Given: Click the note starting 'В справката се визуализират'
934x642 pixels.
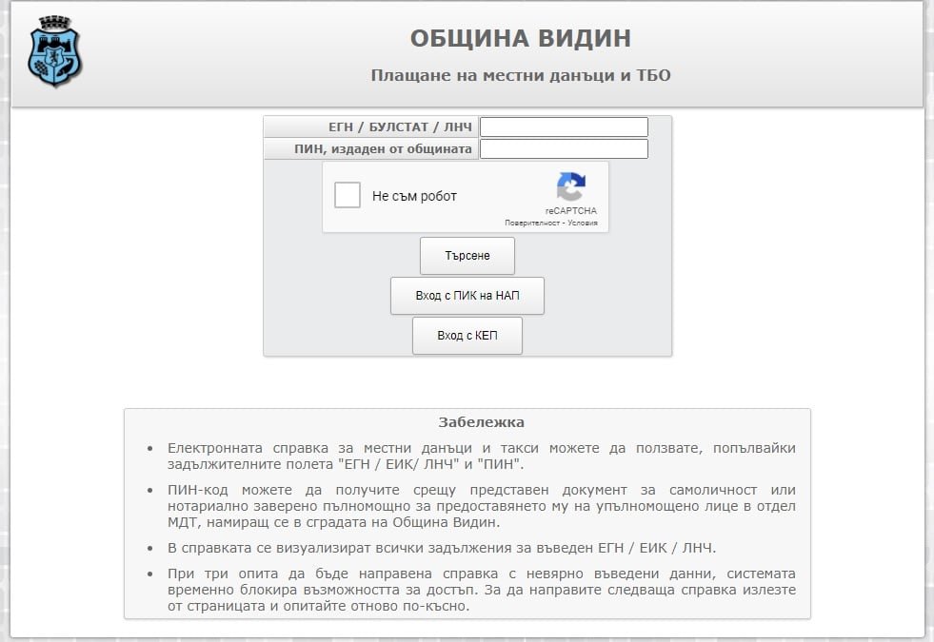Looking at the screenshot, I should click(441, 548).
